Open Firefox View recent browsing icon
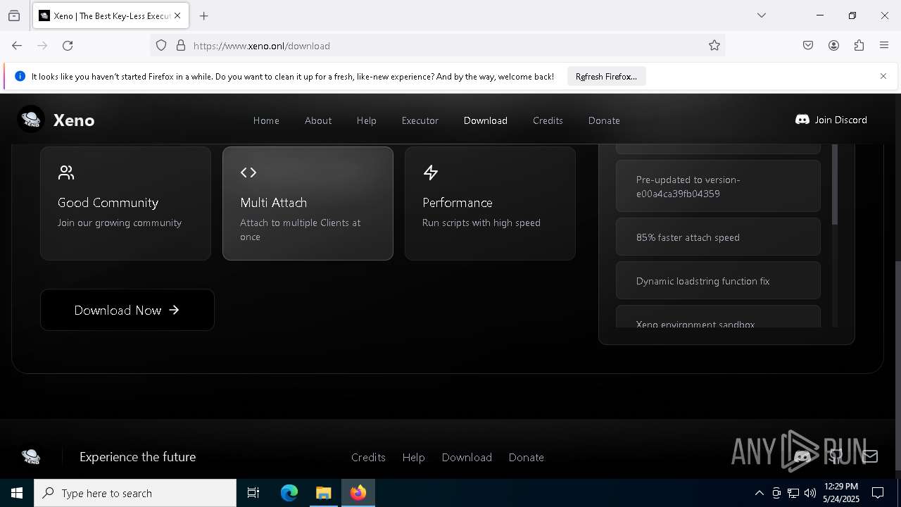Viewport: 901px width, 507px height. point(14,15)
